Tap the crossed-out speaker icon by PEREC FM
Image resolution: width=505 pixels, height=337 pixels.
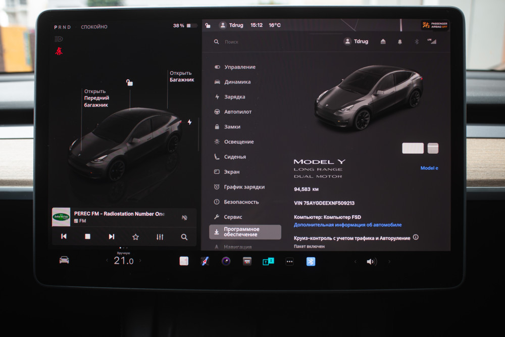[x=184, y=218]
